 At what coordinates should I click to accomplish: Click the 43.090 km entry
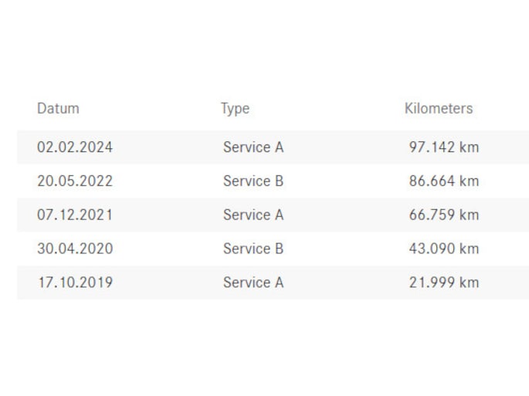point(444,249)
